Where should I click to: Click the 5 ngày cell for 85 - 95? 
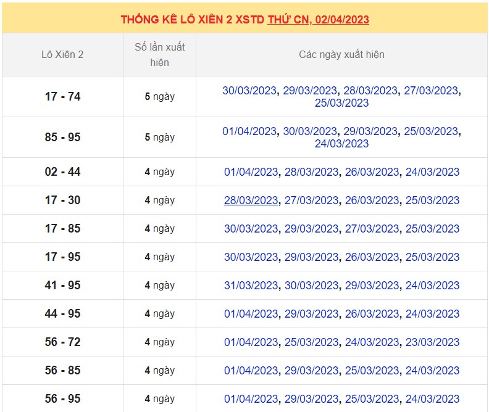159,138
